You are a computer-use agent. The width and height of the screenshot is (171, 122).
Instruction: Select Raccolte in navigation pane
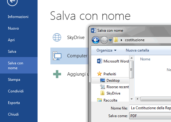(x=110, y=100)
